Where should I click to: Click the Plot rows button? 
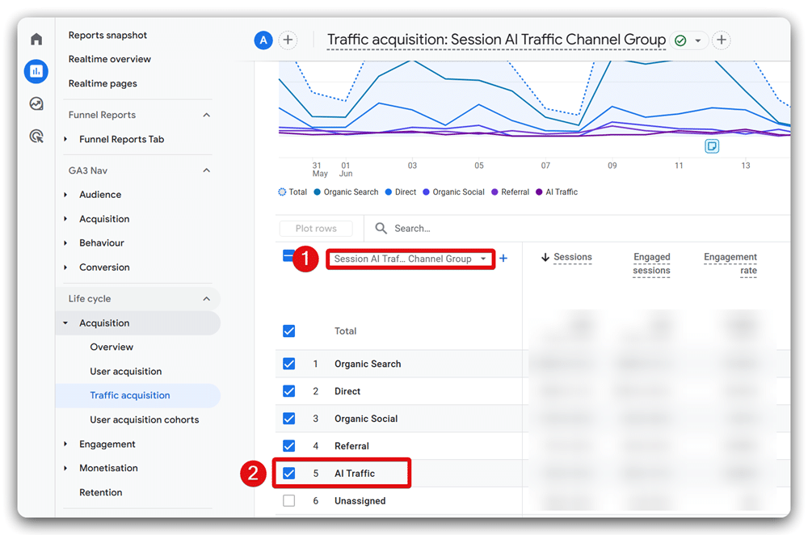316,228
